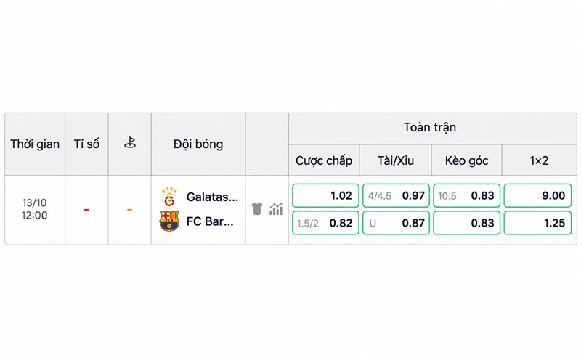Select handicap odds 1.02 for Galatasaray
Screen dimensions: 581x363
click(325, 195)
